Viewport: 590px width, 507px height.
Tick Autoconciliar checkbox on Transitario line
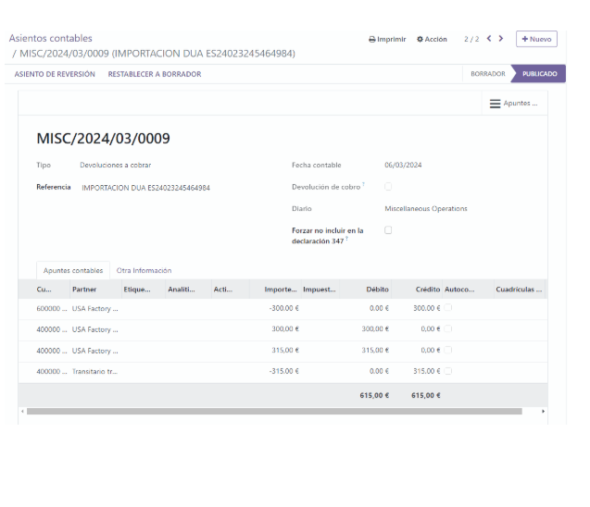[448, 371]
